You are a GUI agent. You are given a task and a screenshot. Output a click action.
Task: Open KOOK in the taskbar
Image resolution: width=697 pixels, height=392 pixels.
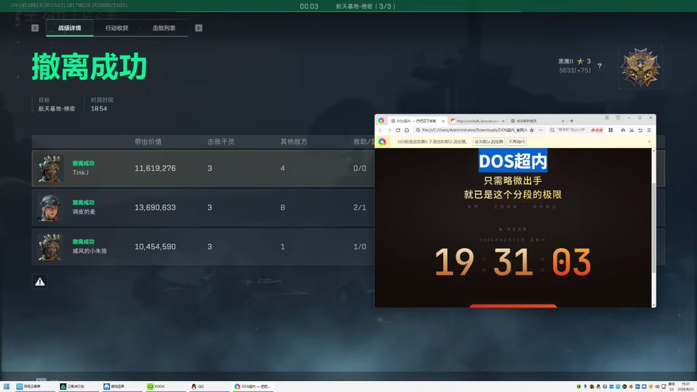tap(167, 386)
